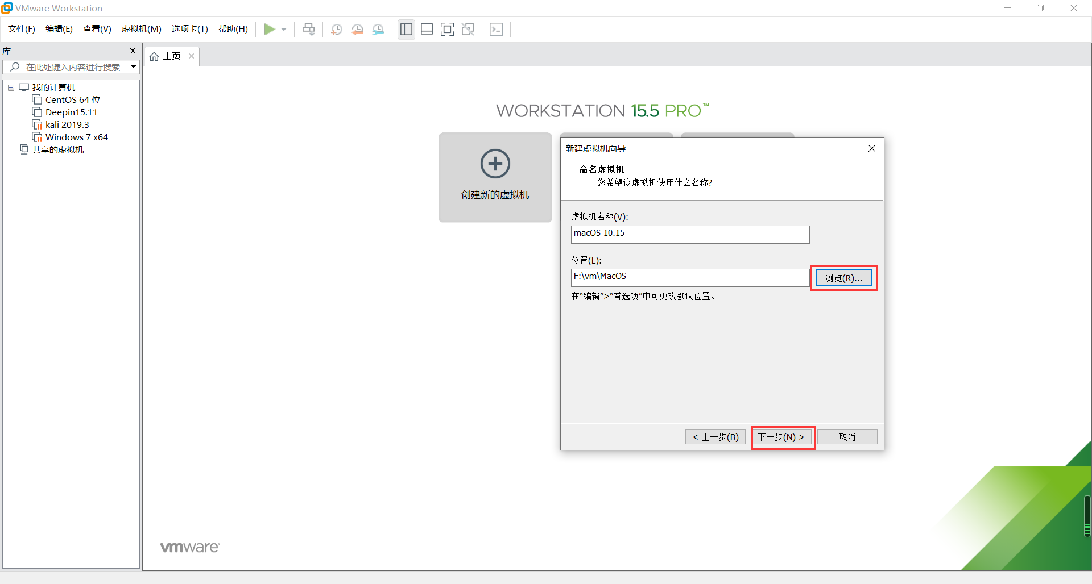The image size is (1092, 584).
Task: Maximize the VMware Workstation window
Action: point(1040,8)
